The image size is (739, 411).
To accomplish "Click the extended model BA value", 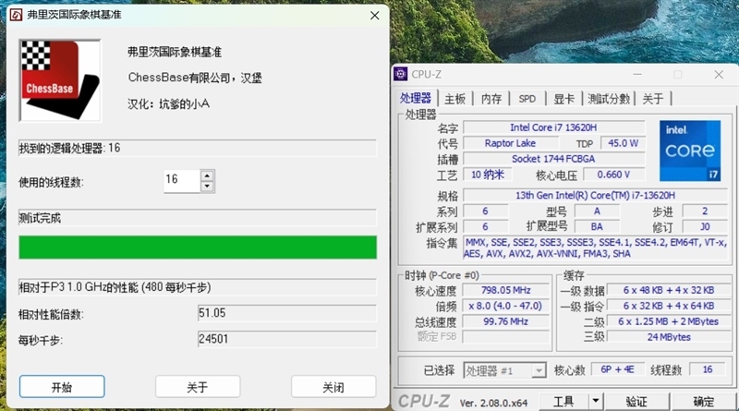I will click(x=597, y=226).
